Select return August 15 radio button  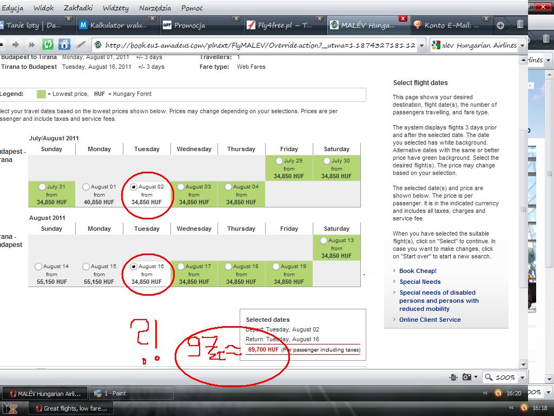[86, 266]
